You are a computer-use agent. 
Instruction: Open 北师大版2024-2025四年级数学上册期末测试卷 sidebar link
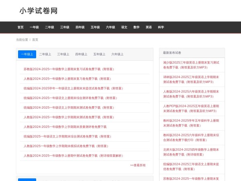coord(191,152)
